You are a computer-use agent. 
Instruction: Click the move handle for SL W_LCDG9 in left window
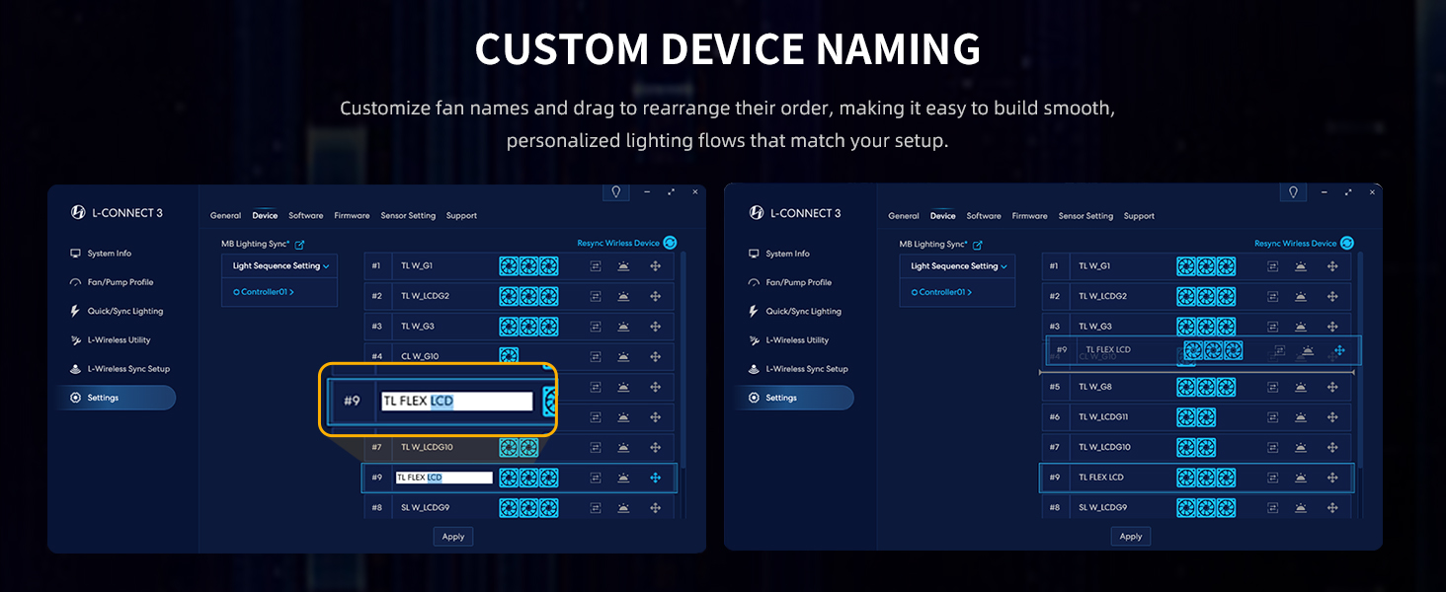coord(655,508)
